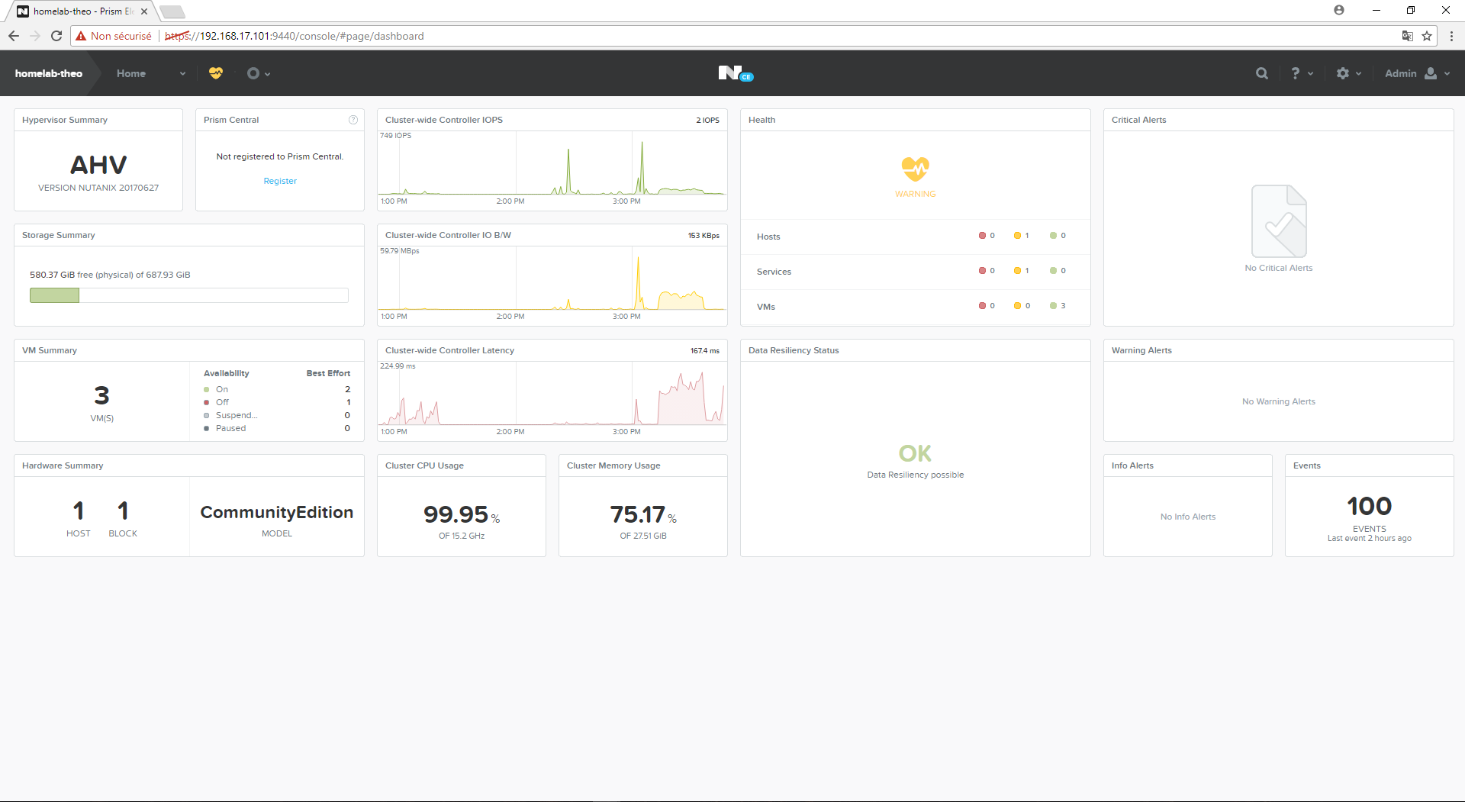Expand the tasks dropdown chevron
Viewport: 1465px width, 802px height.
[x=267, y=74]
